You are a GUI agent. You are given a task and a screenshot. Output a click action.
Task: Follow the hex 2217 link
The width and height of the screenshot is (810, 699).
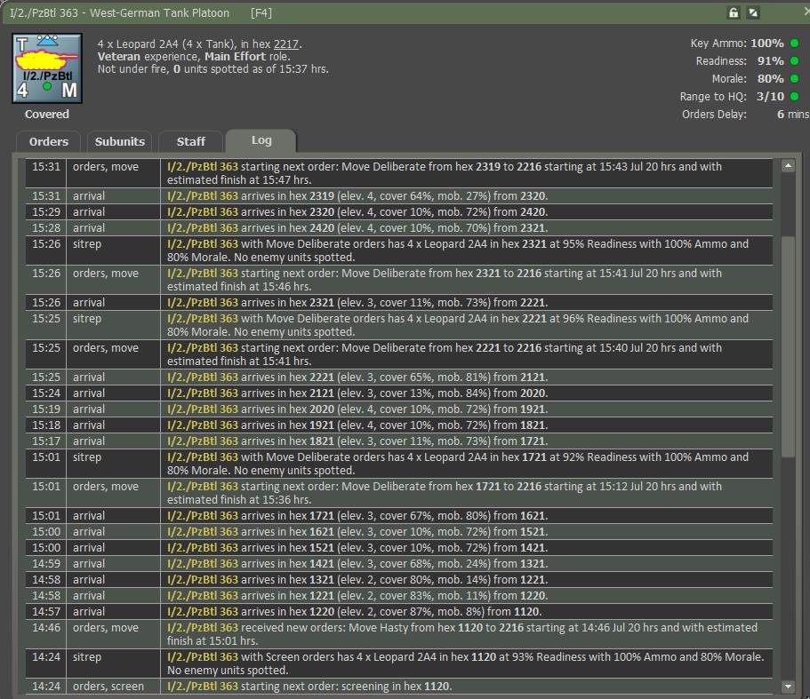click(285, 44)
